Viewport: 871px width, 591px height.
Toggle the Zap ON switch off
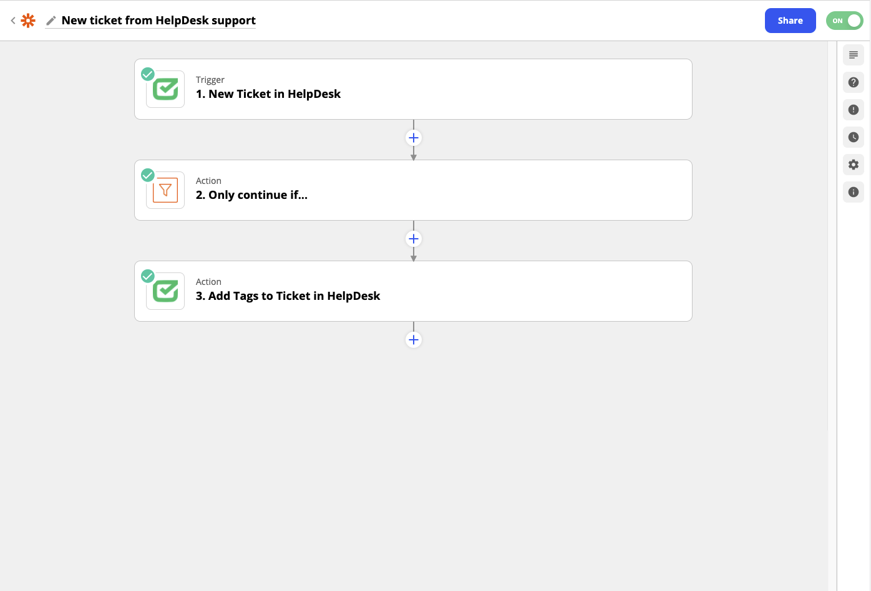[x=845, y=21]
